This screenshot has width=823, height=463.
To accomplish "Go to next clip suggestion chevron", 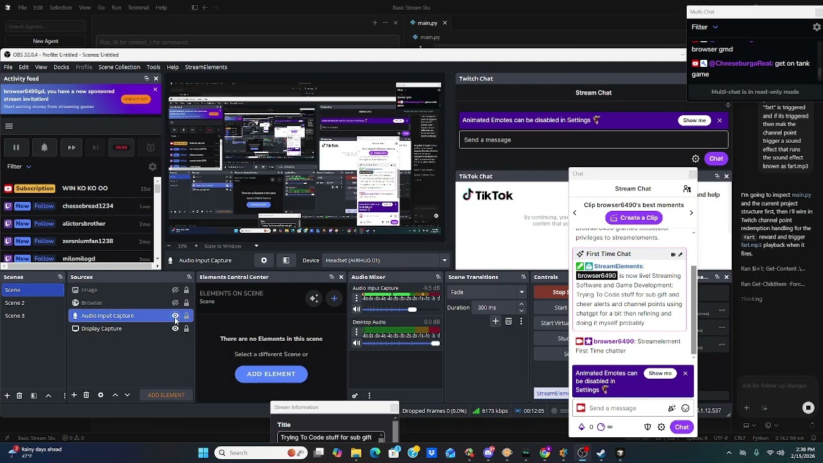I will coord(691,213).
